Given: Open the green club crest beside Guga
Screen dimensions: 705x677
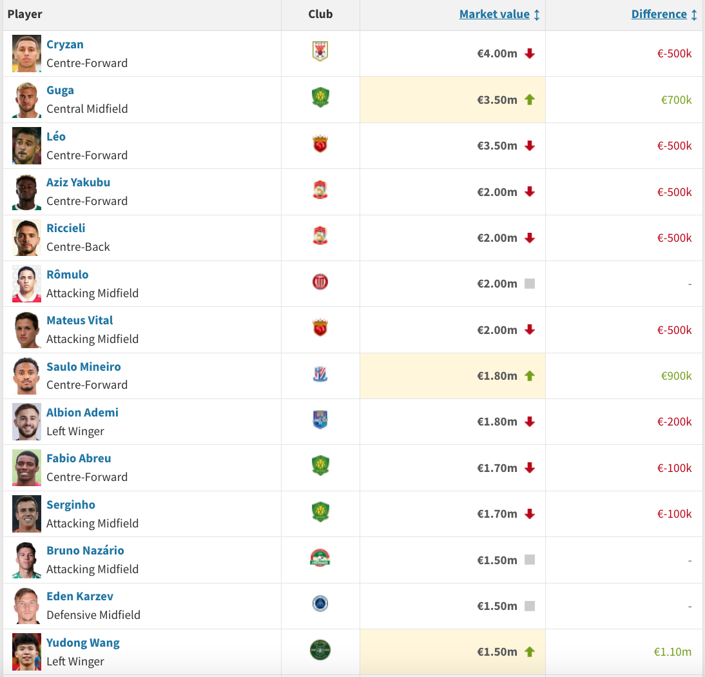Looking at the screenshot, I should tap(320, 97).
